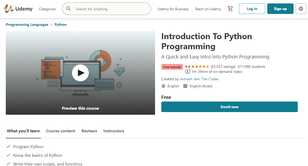Image resolution: width=308 pixels, height=166 pixels.
Task: Select the What you'll learn tab
Action: (x=23, y=131)
